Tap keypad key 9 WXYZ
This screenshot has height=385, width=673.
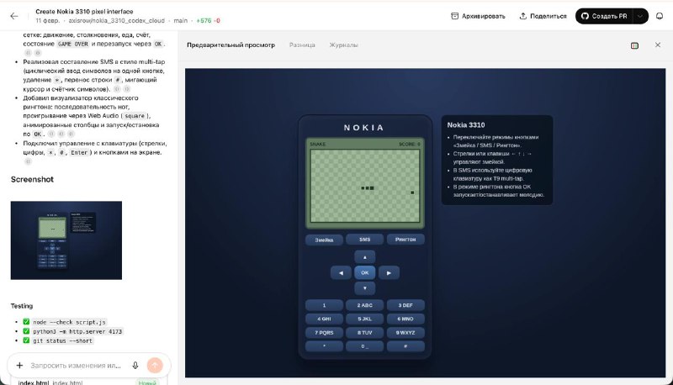[405, 333]
